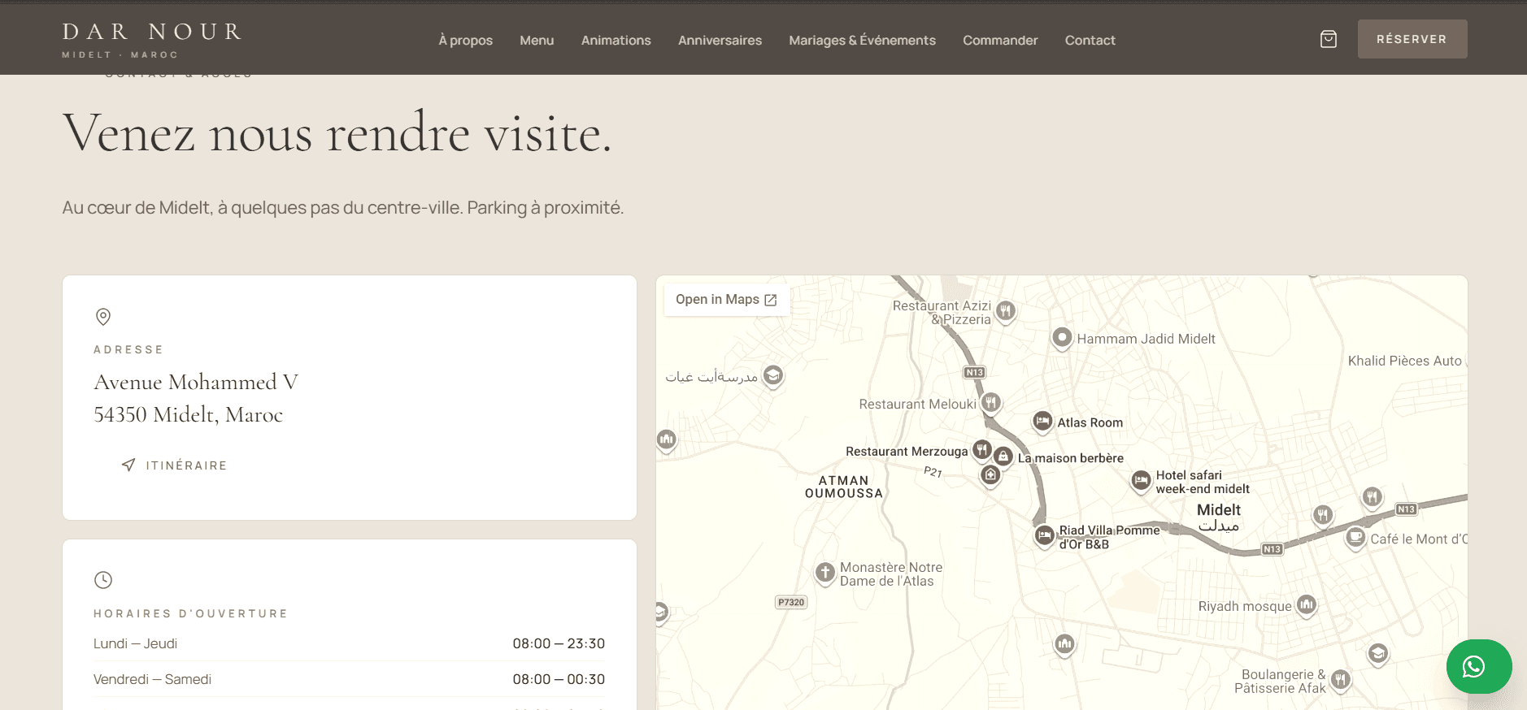The height and width of the screenshot is (710, 1527).
Task: Click the Vendredi — Samedi hours row
Action: 350,679
